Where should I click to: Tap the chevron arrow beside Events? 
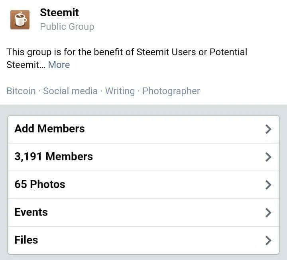[268, 213]
